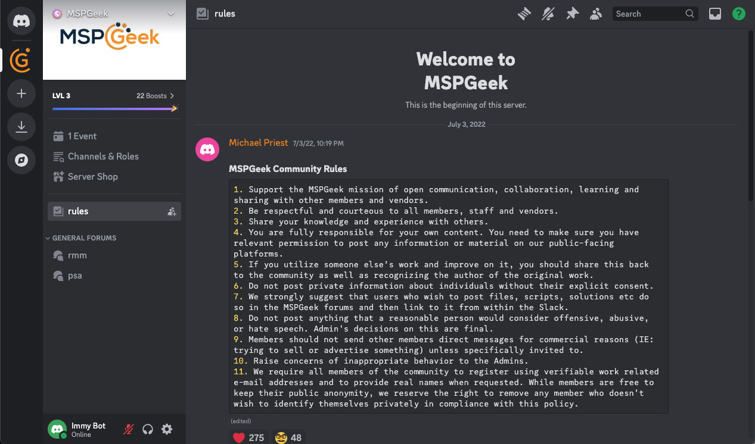Open MSPGeek server dropdown menu
This screenshot has width=755, height=444.
tap(172, 14)
